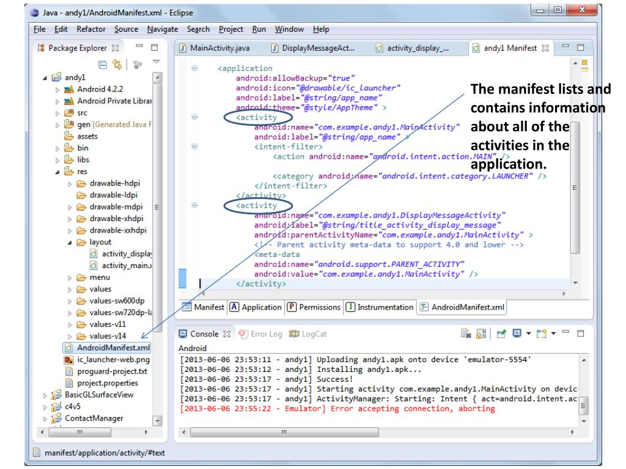Collapse All in Package Explorer toolbar
The height and width of the screenshot is (469, 626).
pos(103,65)
